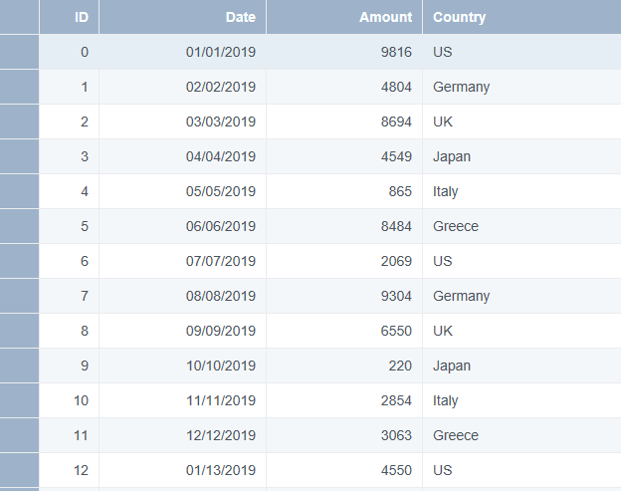Click date cell 03/03/2019
621x491 pixels.
pos(182,122)
